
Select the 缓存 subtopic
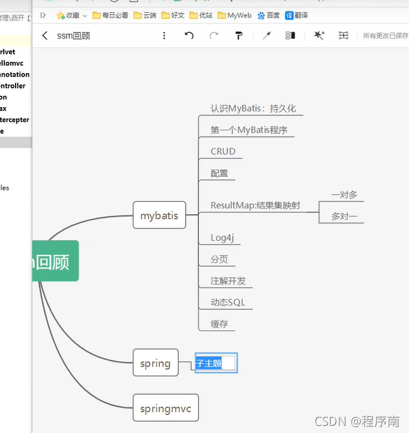(219, 324)
